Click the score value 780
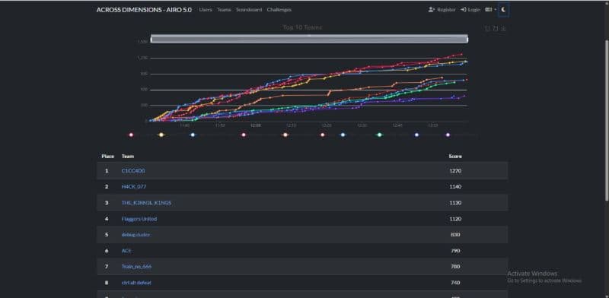 pos(455,267)
